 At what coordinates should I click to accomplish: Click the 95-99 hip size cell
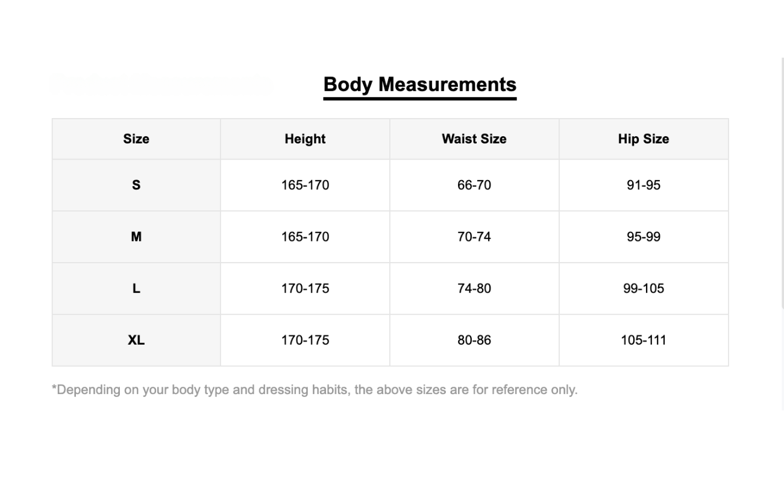coord(643,237)
